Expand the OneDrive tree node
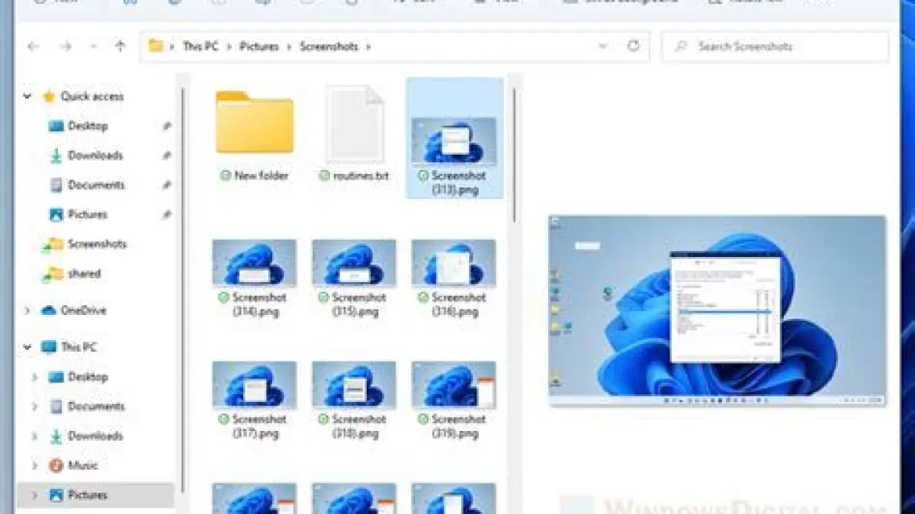Viewport: 915px width, 514px height. 28,310
